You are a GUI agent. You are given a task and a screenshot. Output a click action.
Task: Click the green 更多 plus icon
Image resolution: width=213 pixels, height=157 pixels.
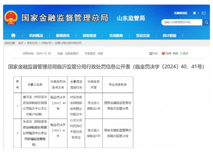click(181, 54)
